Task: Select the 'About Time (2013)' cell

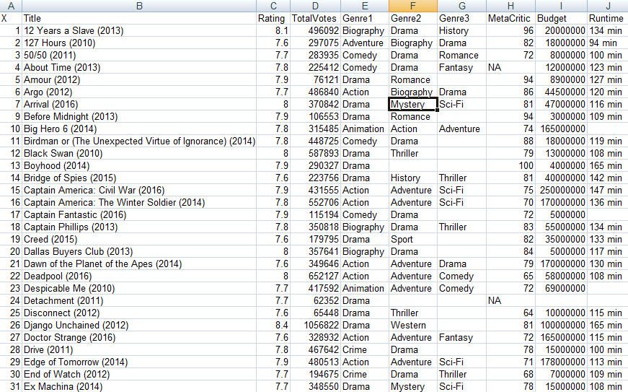Action: tap(139, 67)
